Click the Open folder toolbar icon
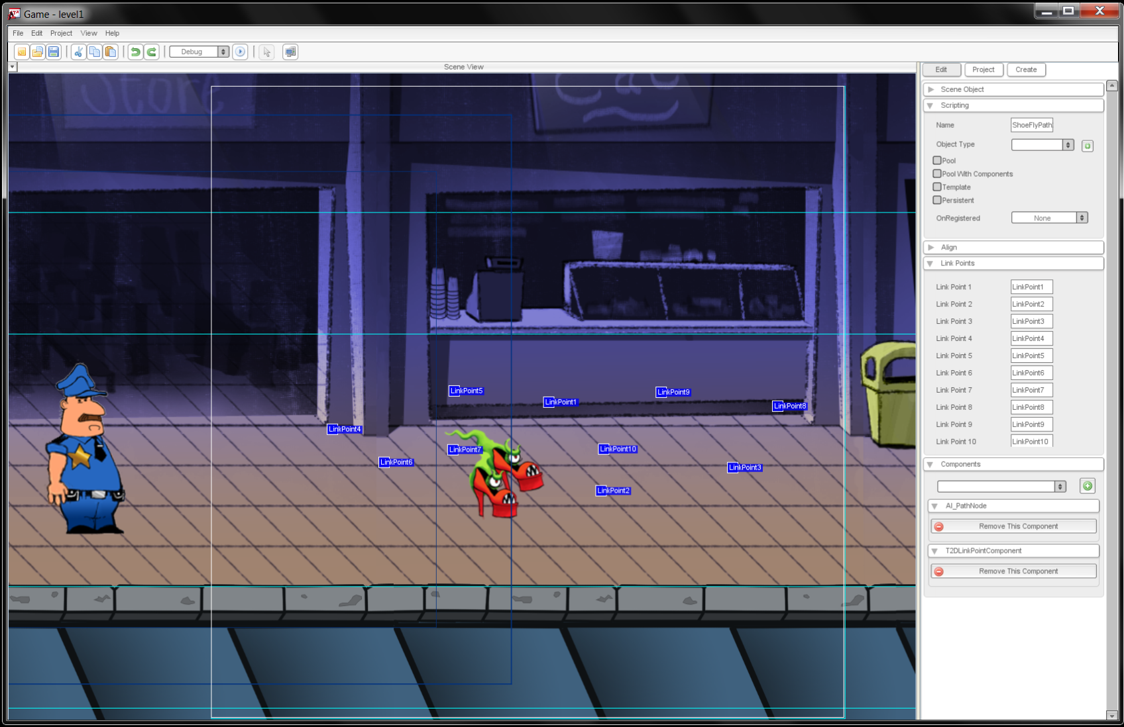The width and height of the screenshot is (1124, 727). click(38, 52)
